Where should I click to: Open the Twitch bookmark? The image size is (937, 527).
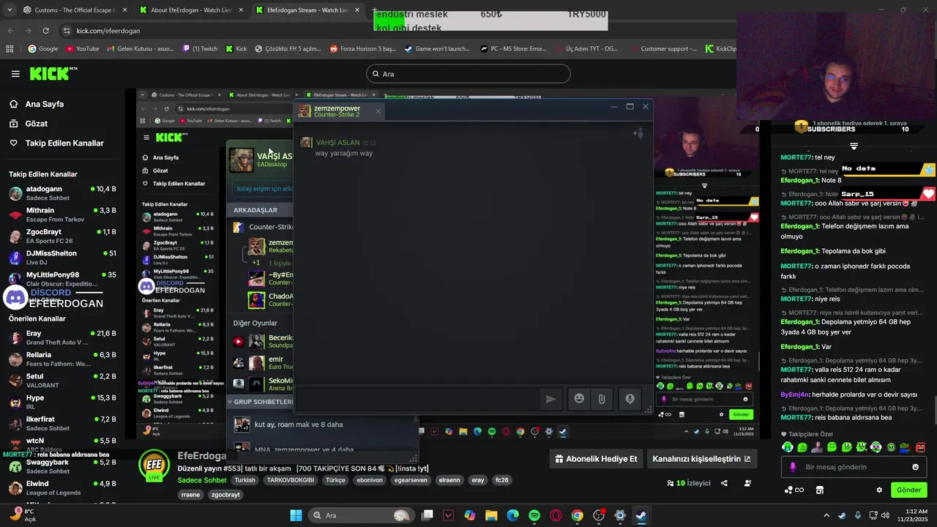pyautogui.click(x=200, y=49)
